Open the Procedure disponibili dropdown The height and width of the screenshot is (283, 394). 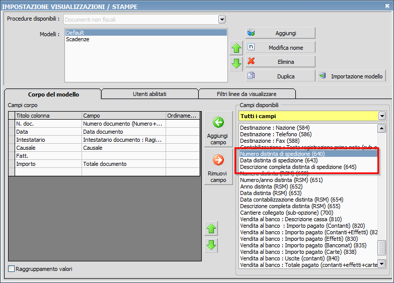[222, 19]
